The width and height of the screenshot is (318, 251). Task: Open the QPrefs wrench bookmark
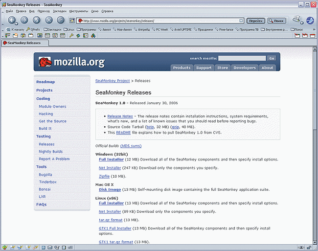33,29
